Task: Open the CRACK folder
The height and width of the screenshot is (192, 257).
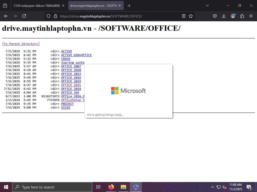Action: [66, 59]
